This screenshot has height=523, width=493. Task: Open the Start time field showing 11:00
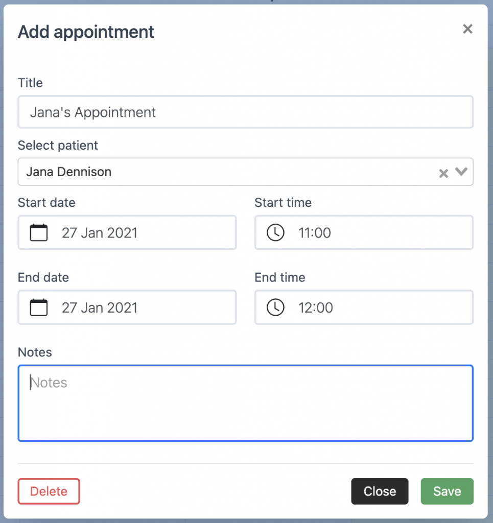(x=364, y=232)
